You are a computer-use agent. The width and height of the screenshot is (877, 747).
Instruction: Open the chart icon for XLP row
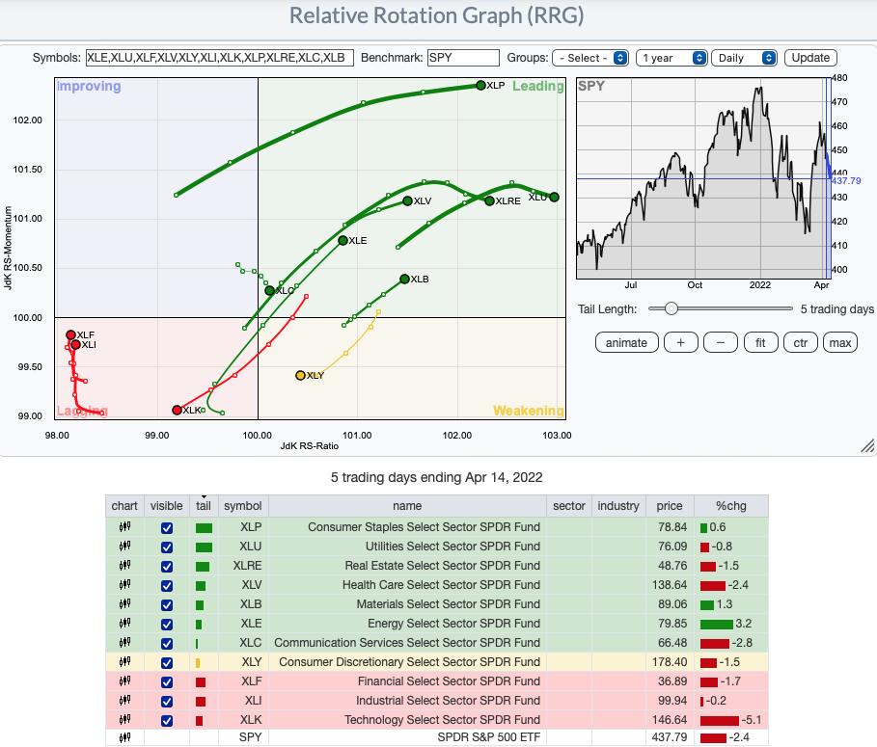[124, 527]
